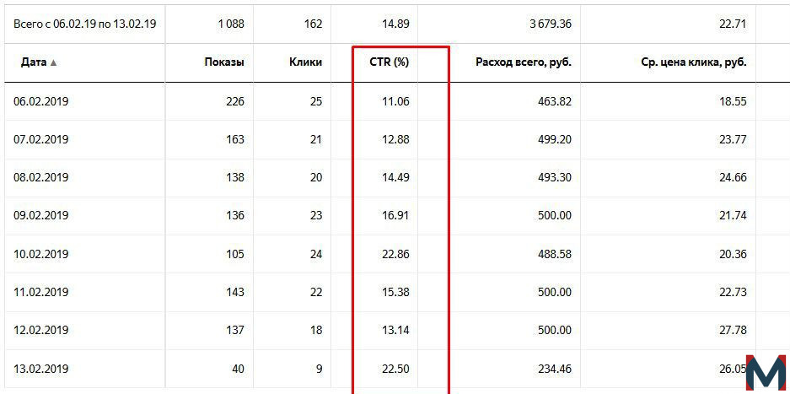Click the CTR (%) column header
The height and width of the screenshot is (394, 790).
click(x=387, y=62)
